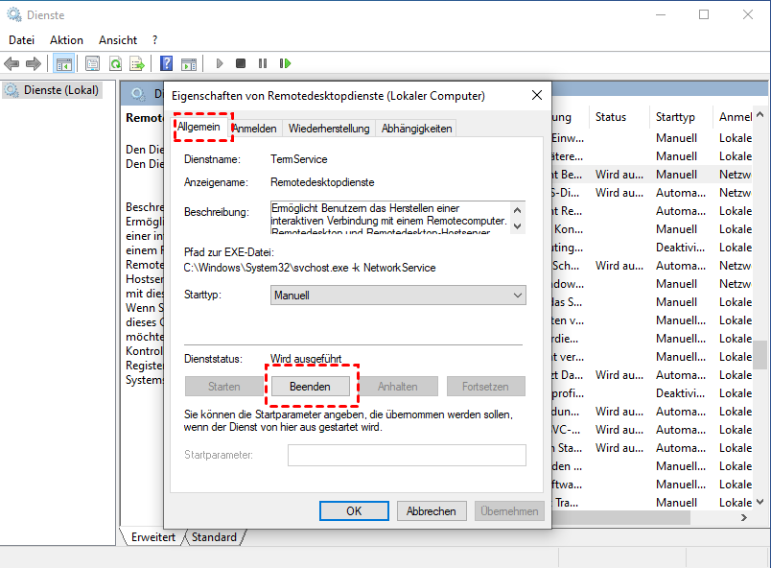Confirm the dialog with OK
771x568 pixels.
point(354,511)
